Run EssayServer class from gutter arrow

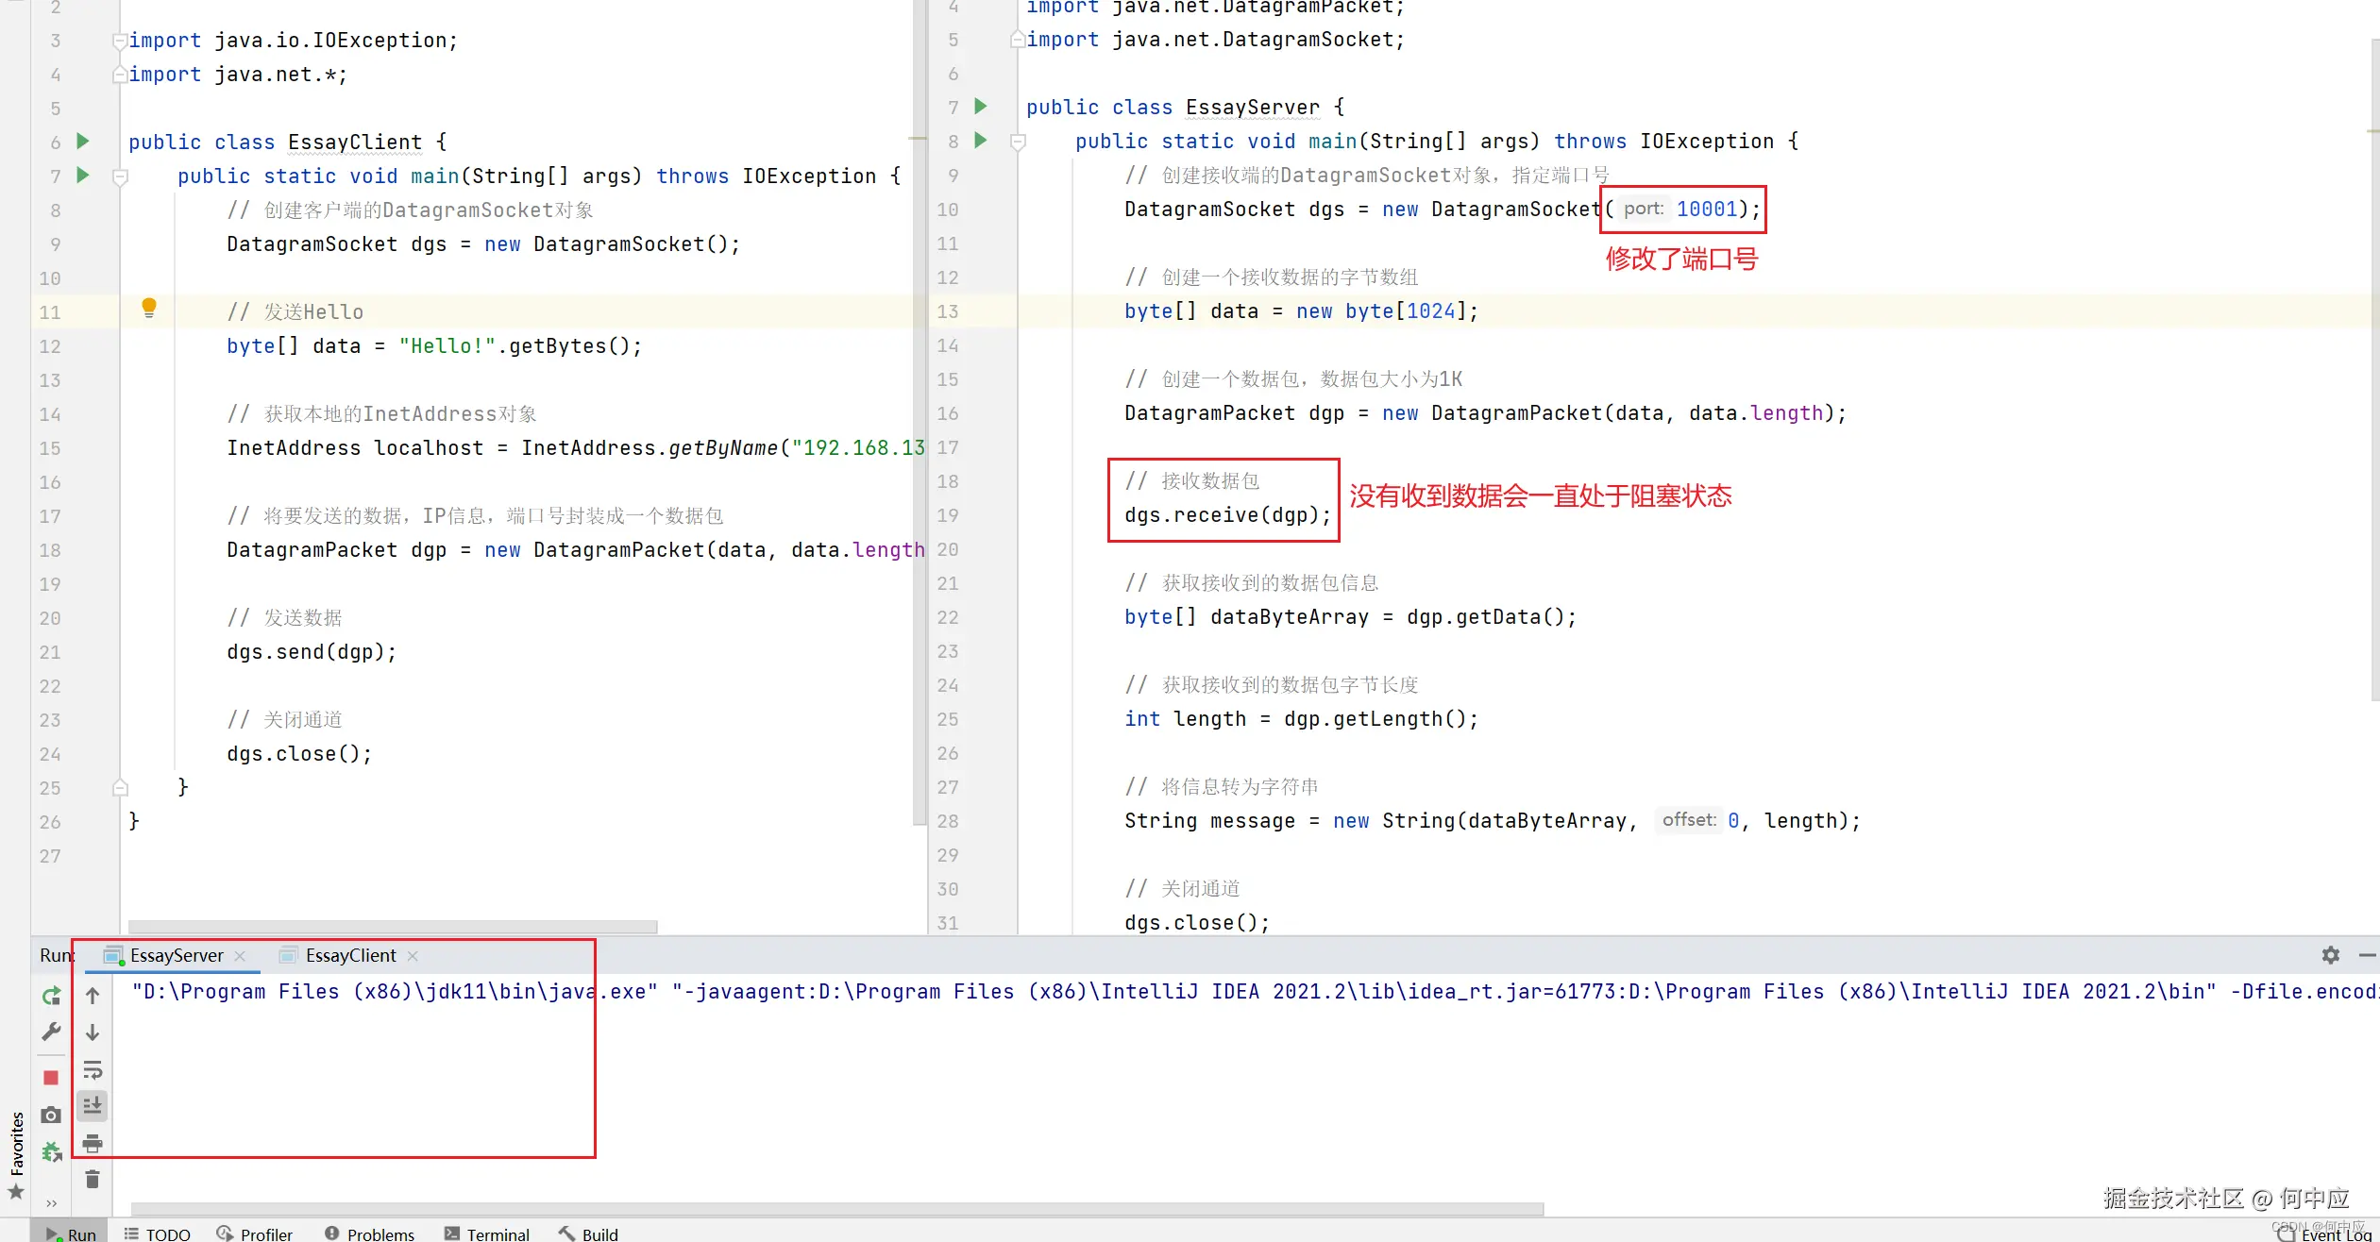[981, 106]
